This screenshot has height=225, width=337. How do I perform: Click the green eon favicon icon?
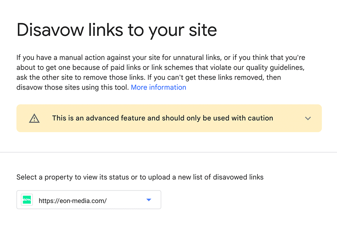point(27,200)
